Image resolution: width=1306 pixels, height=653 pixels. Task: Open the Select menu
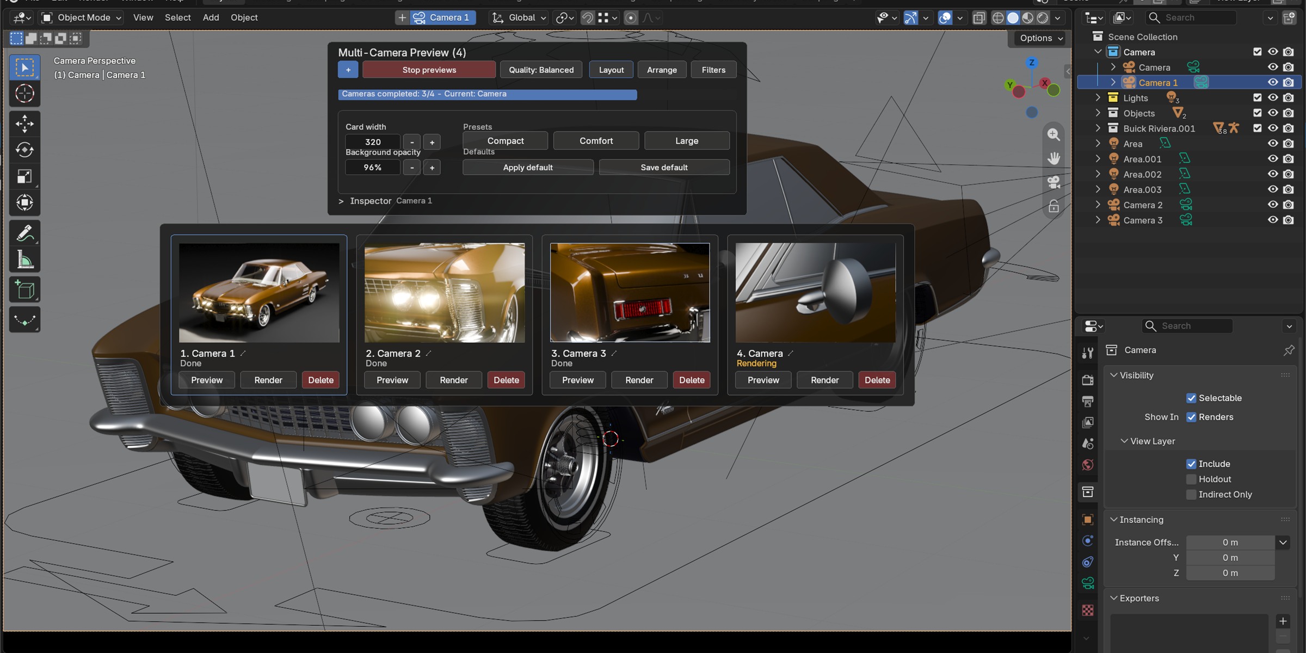[177, 17]
